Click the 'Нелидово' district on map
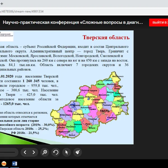 pos(71,127)
